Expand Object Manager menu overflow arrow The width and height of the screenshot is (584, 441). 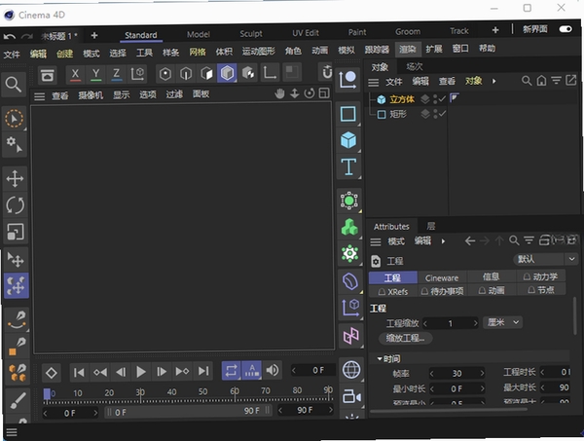(494, 81)
